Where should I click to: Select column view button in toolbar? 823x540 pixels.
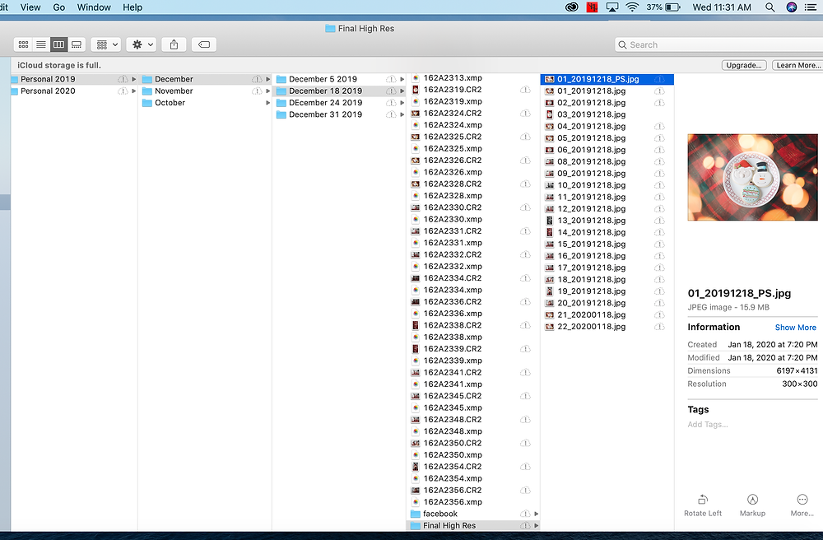click(58, 44)
